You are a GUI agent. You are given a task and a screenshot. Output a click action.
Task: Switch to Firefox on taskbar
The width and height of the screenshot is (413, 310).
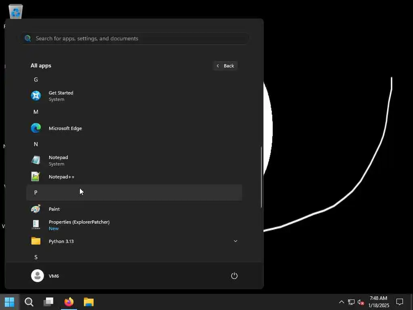69,302
